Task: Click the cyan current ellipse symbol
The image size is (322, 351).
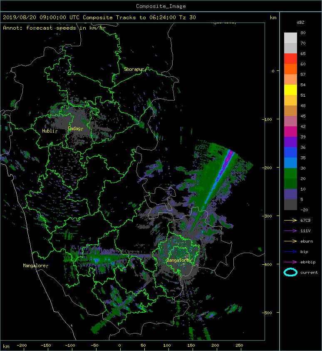Action: [x=290, y=272]
